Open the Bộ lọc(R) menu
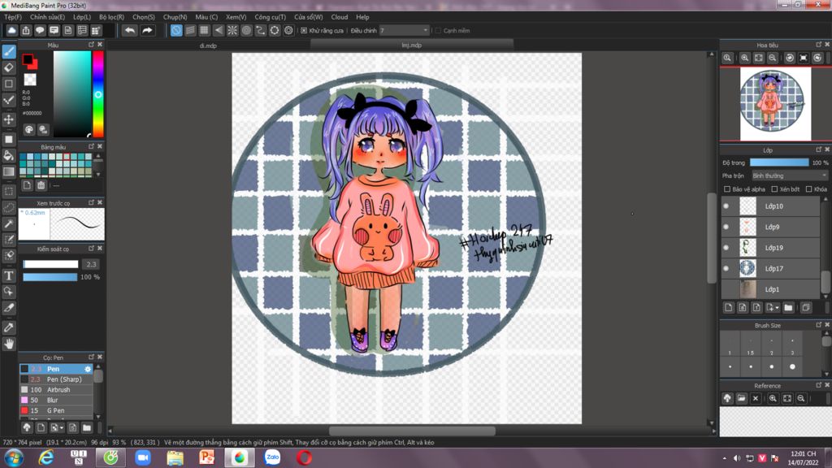 tap(111, 17)
